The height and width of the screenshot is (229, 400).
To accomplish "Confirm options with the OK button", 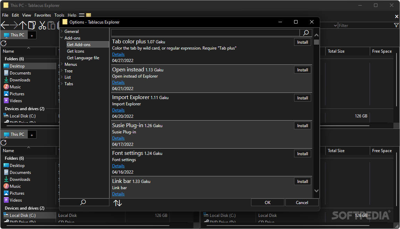I will [268, 202].
